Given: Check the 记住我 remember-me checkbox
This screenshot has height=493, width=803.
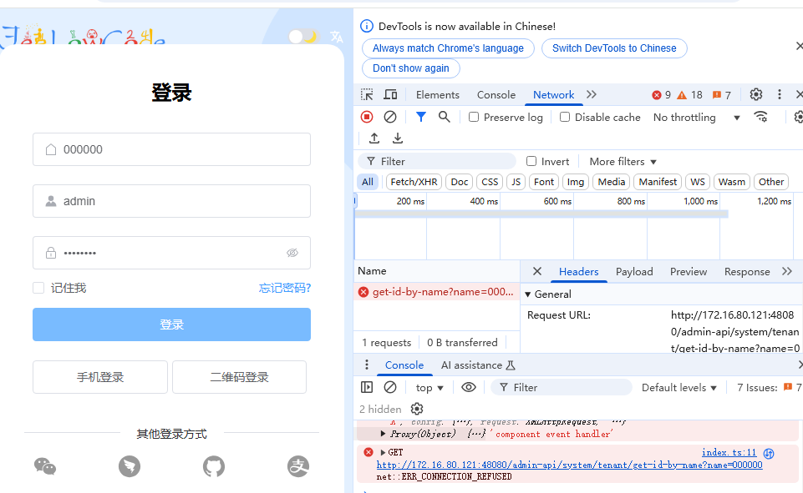Looking at the screenshot, I should pyautogui.click(x=38, y=286).
